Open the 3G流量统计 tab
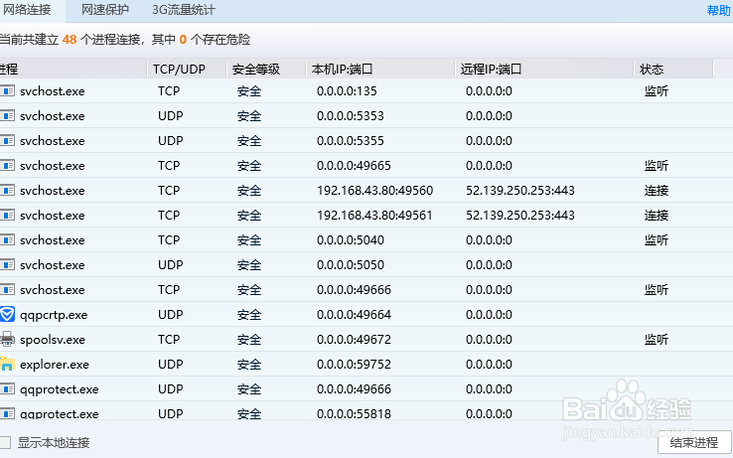The height and width of the screenshot is (458, 733). [184, 10]
